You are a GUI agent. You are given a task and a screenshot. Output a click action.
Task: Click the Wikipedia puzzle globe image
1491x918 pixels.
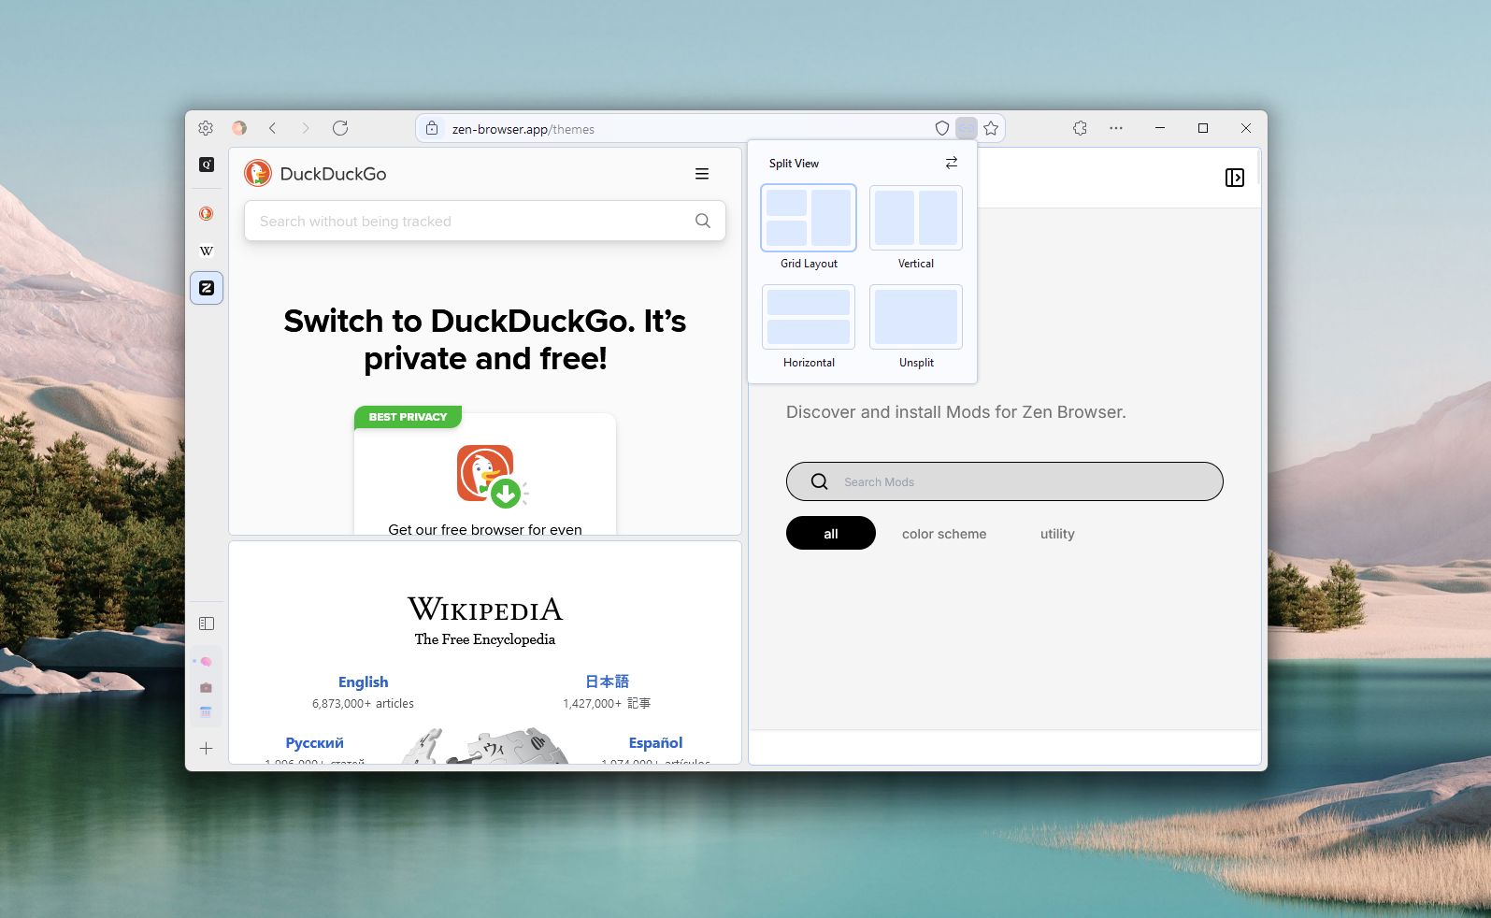click(x=485, y=746)
